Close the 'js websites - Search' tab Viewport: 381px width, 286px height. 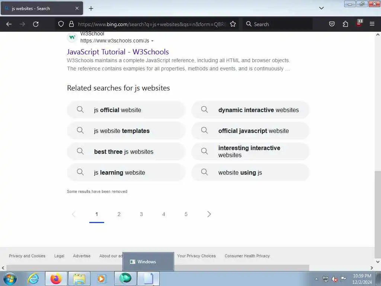coord(77,8)
